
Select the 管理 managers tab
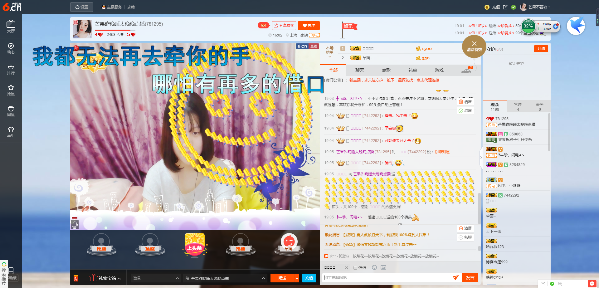518,106
